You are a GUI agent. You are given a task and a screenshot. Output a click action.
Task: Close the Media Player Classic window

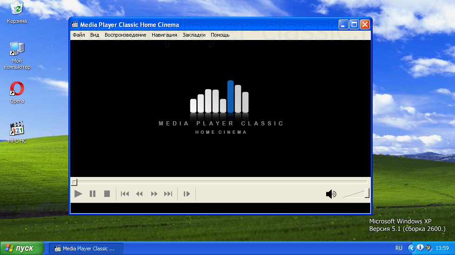pyautogui.click(x=365, y=25)
